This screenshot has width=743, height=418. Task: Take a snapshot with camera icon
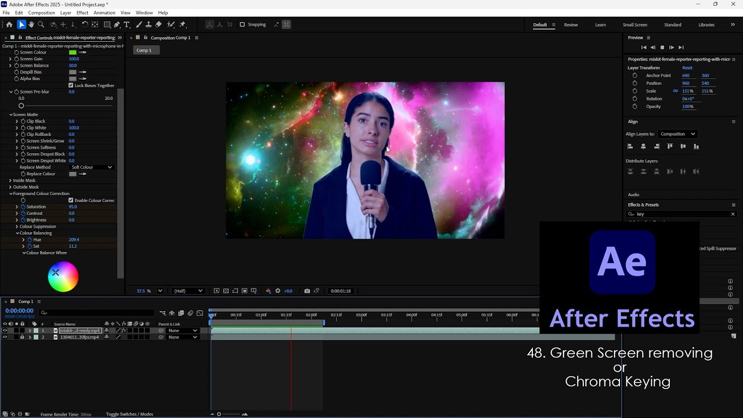(x=307, y=291)
